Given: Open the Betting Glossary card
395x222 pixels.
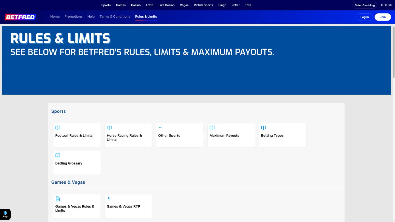Looking at the screenshot, I should (x=77, y=163).
